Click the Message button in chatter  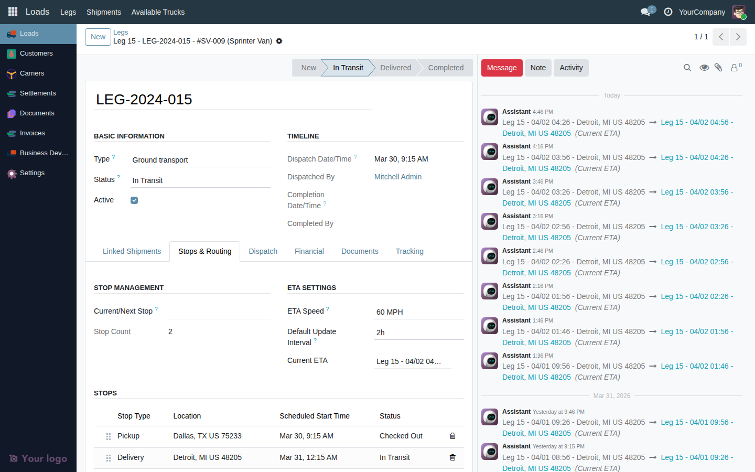[502, 68]
